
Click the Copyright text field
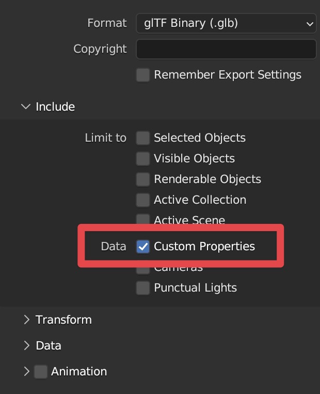click(226, 49)
